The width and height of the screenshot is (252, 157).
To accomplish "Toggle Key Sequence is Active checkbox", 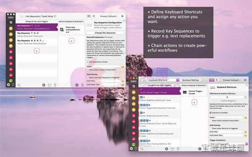I will (x=88, y=62).
